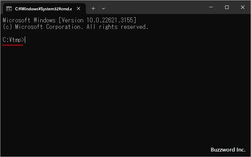This screenshot has width=251, height=157.
Task: Click the empty title bar drag area
Action: click(155, 8)
